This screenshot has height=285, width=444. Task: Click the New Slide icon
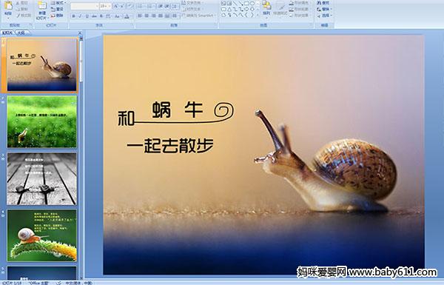coord(42,6)
